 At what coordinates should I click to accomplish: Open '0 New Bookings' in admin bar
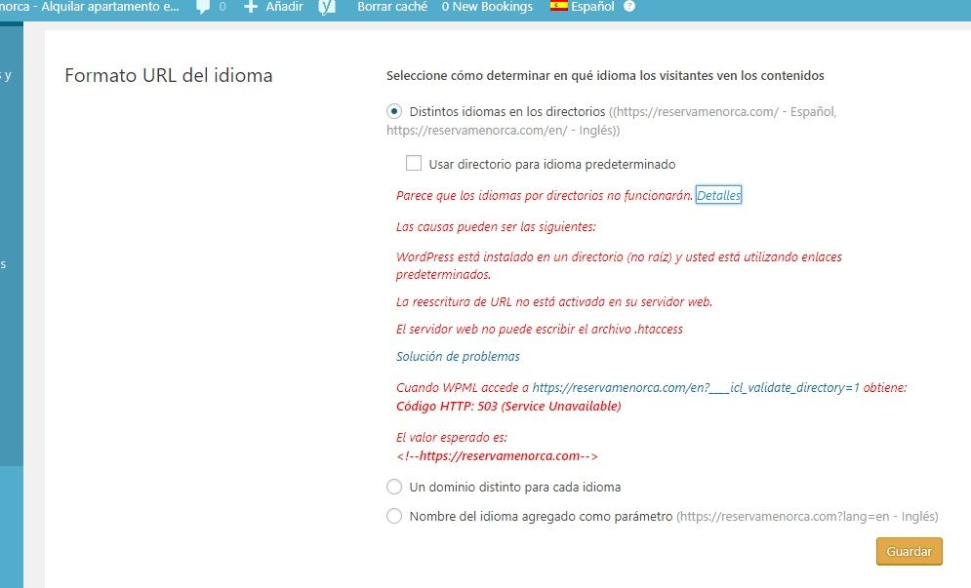[x=487, y=7]
